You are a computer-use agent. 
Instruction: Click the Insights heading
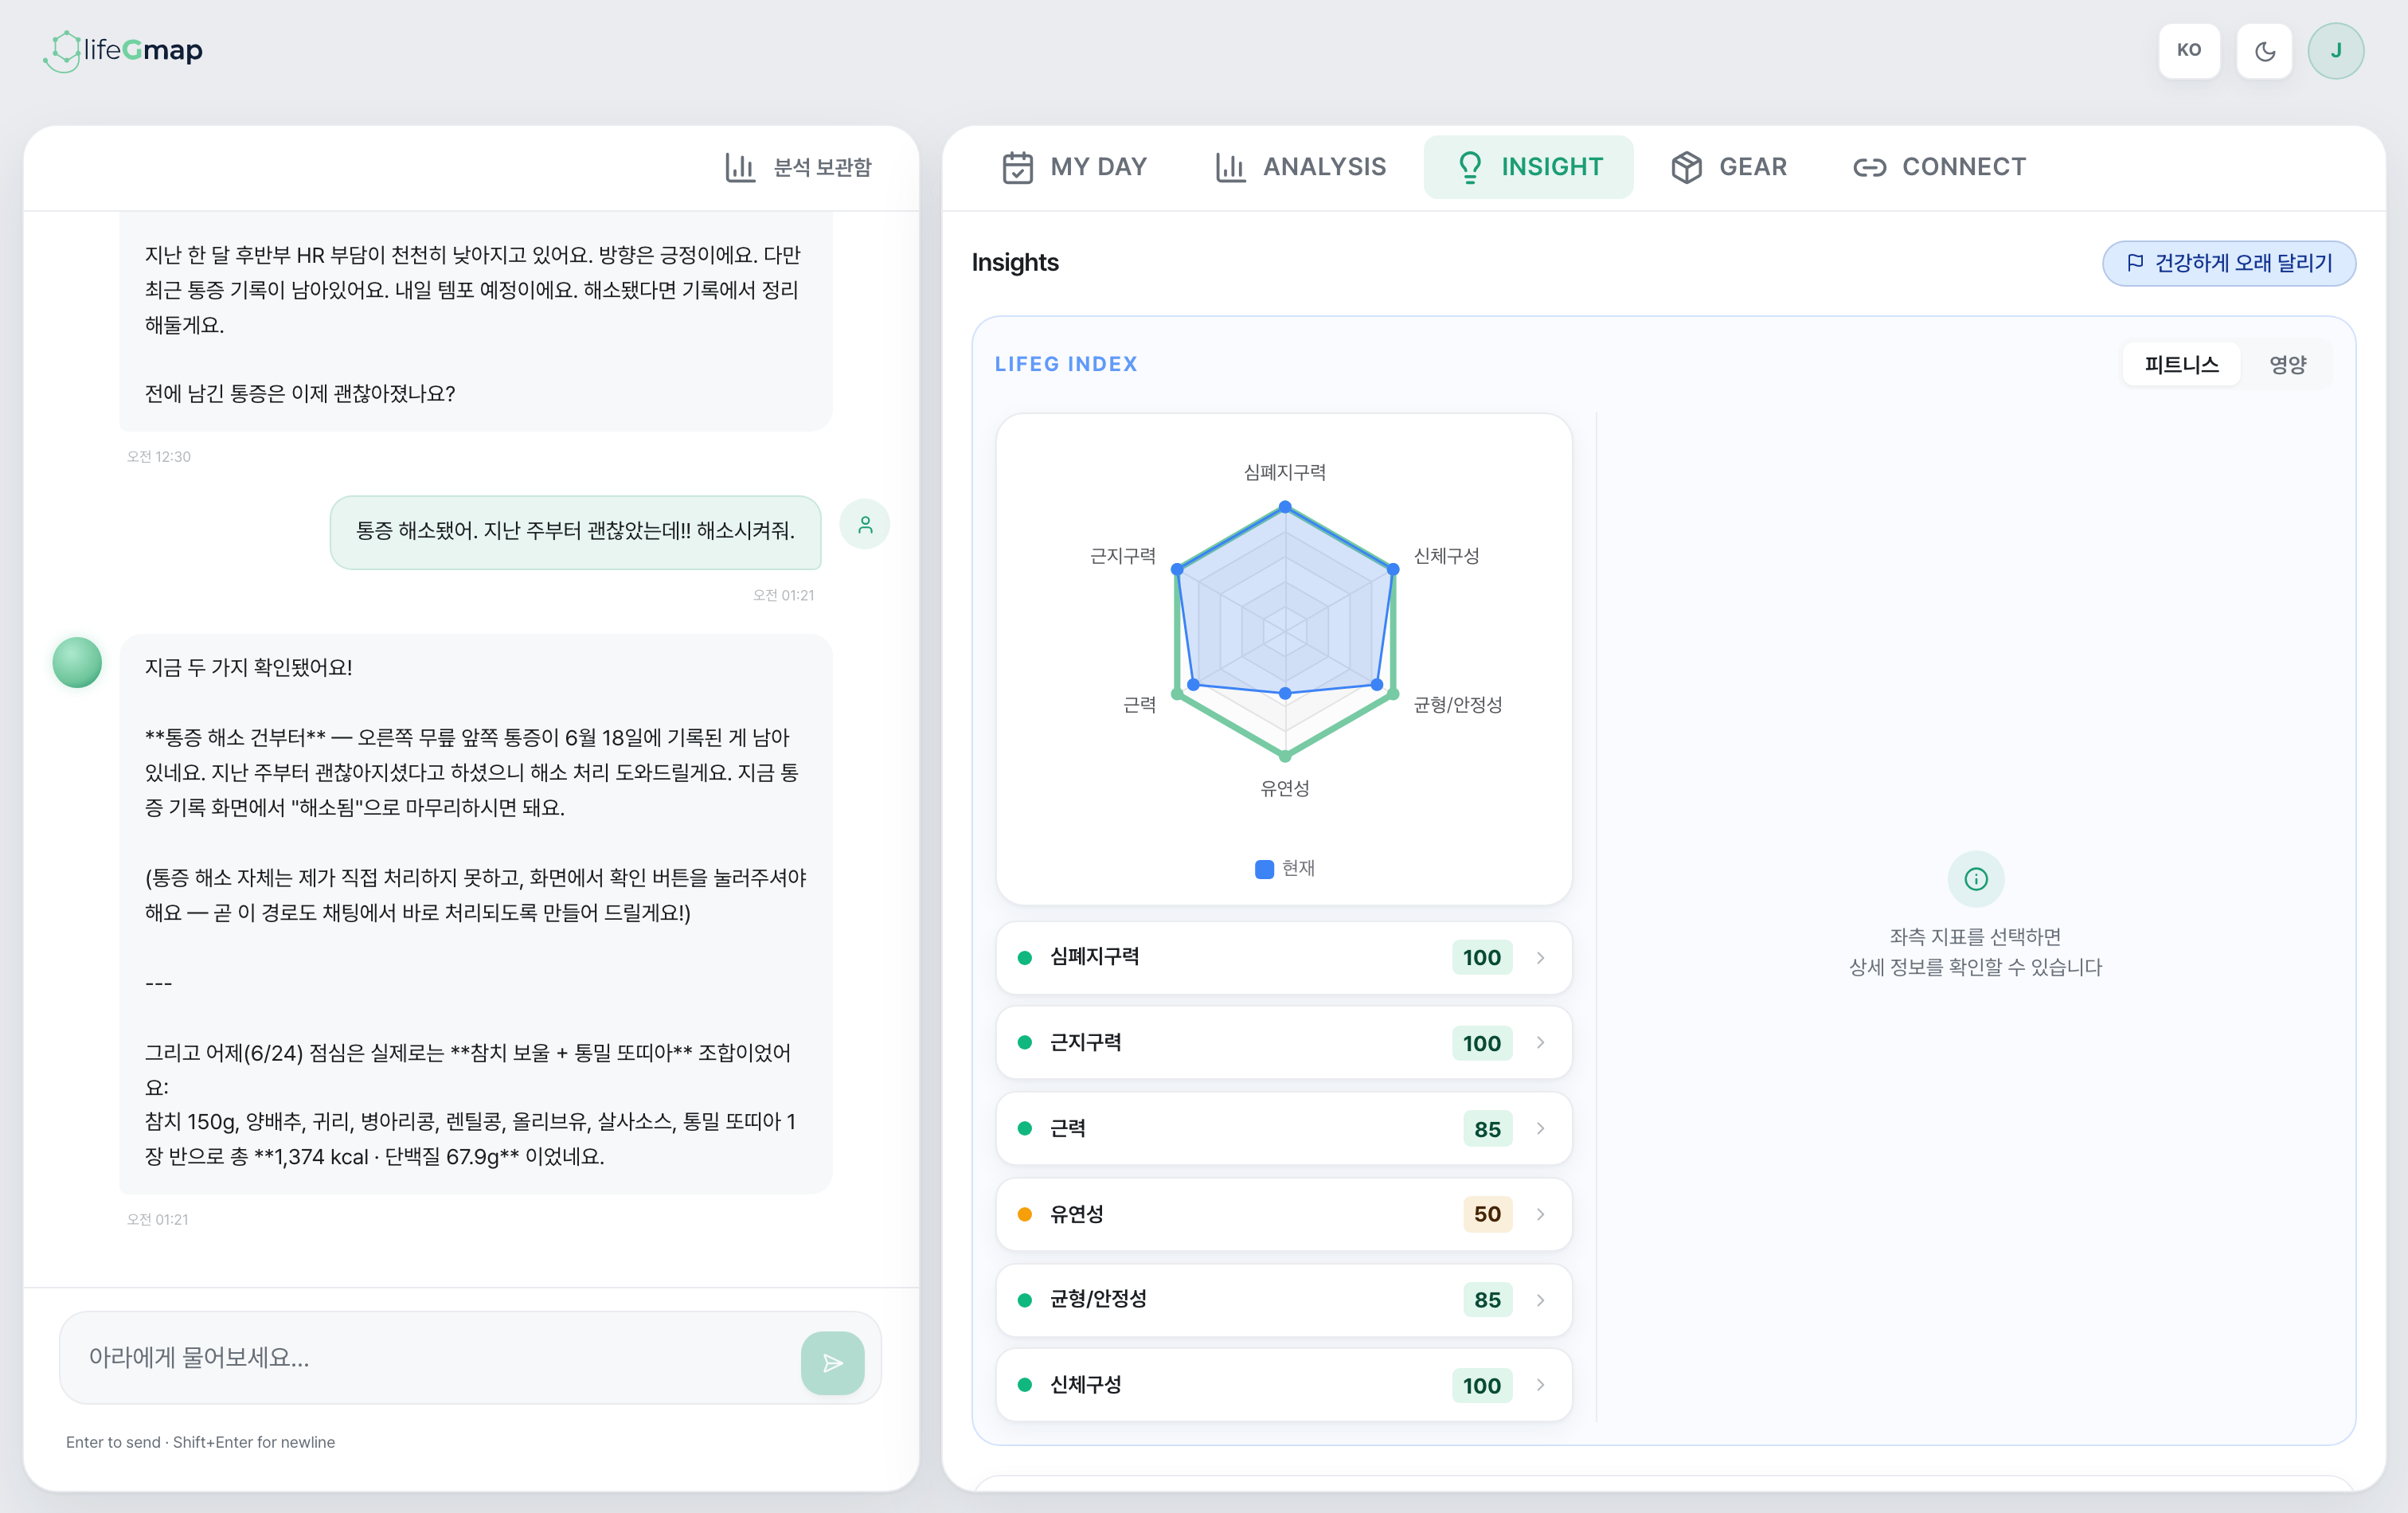(1015, 262)
